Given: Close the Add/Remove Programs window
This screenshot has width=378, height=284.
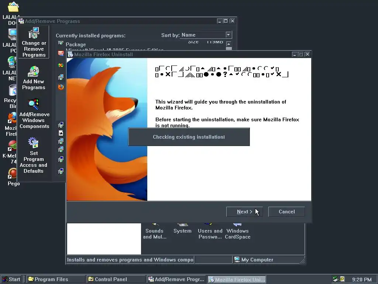Looking at the screenshot, I should click(232, 21).
